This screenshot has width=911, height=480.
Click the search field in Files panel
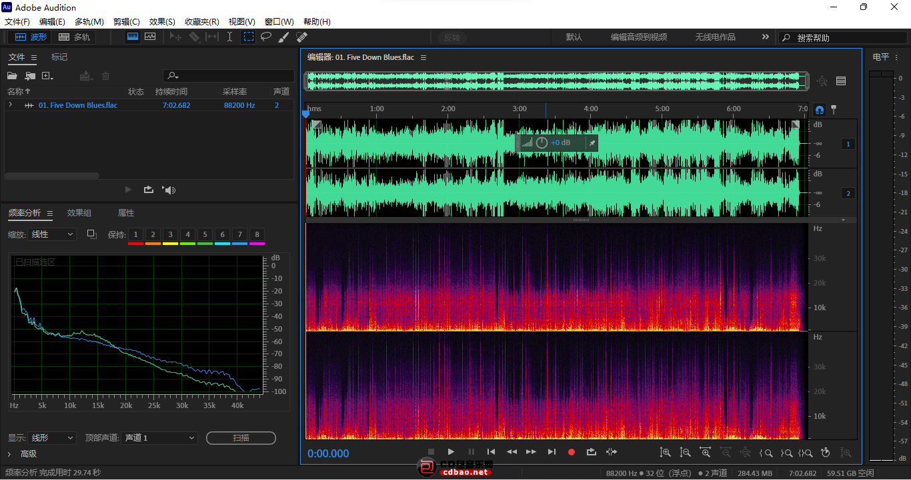[x=228, y=76]
